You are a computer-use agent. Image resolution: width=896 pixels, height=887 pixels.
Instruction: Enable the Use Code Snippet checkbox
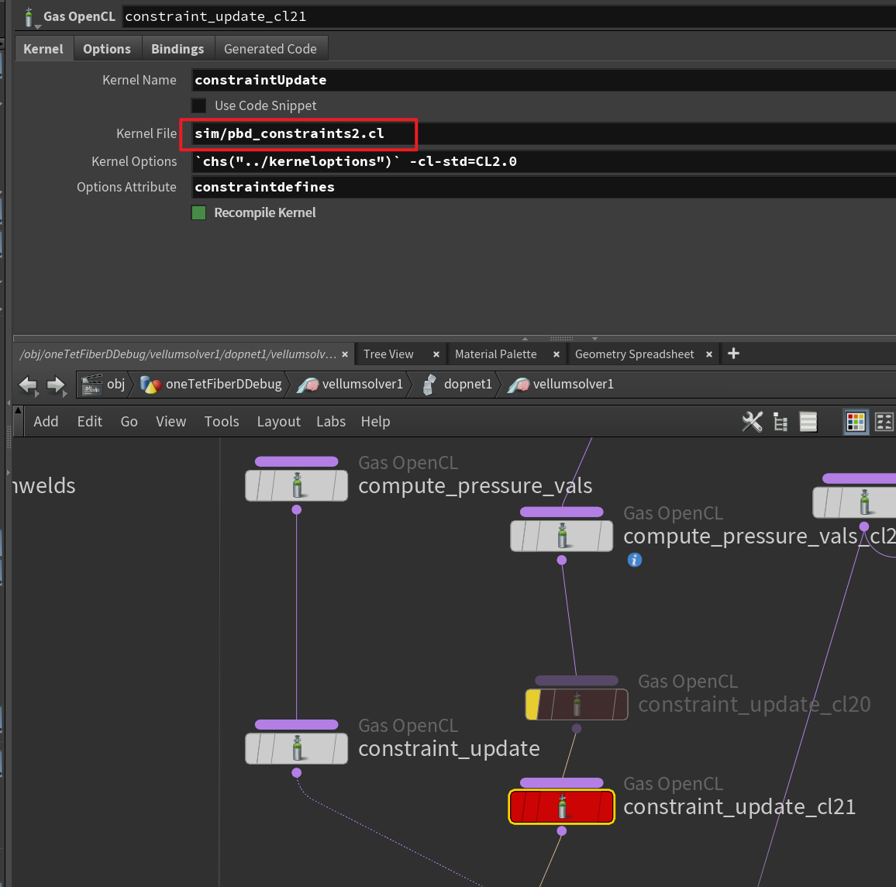pos(199,105)
